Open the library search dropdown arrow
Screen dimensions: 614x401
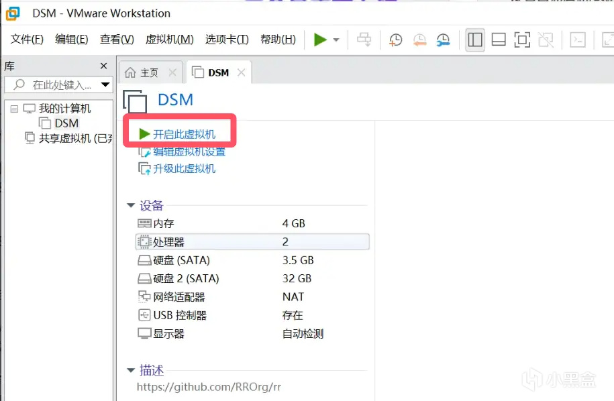point(105,84)
